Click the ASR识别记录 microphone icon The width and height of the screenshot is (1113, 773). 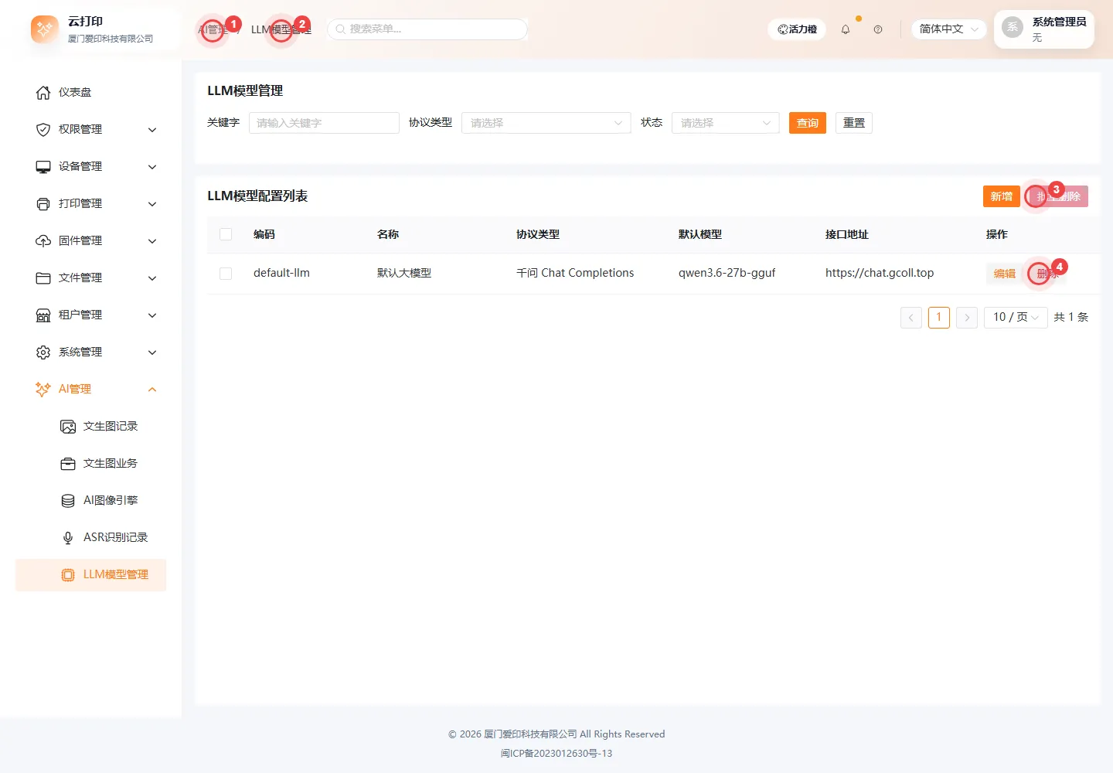coord(68,538)
